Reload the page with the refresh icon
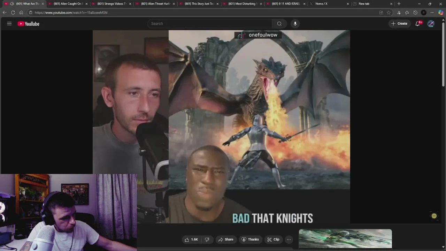The height and width of the screenshot is (251, 446). tap(13, 13)
